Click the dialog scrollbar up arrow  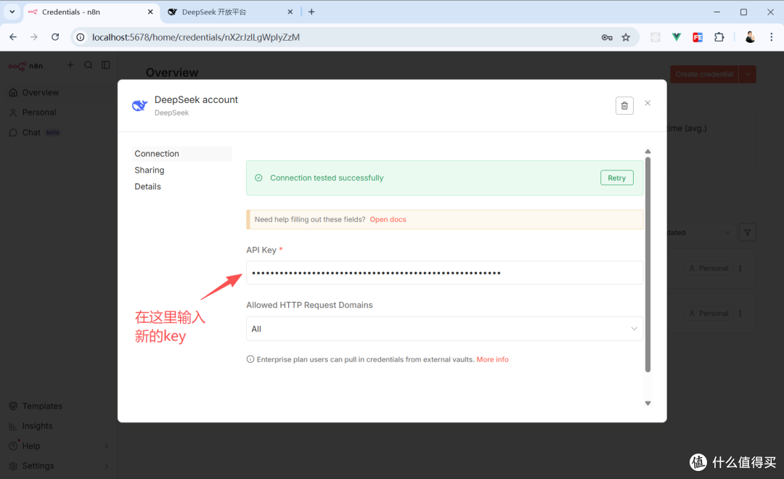pyautogui.click(x=648, y=152)
